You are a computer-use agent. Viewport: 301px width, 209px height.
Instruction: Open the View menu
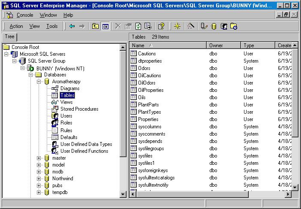35,26
